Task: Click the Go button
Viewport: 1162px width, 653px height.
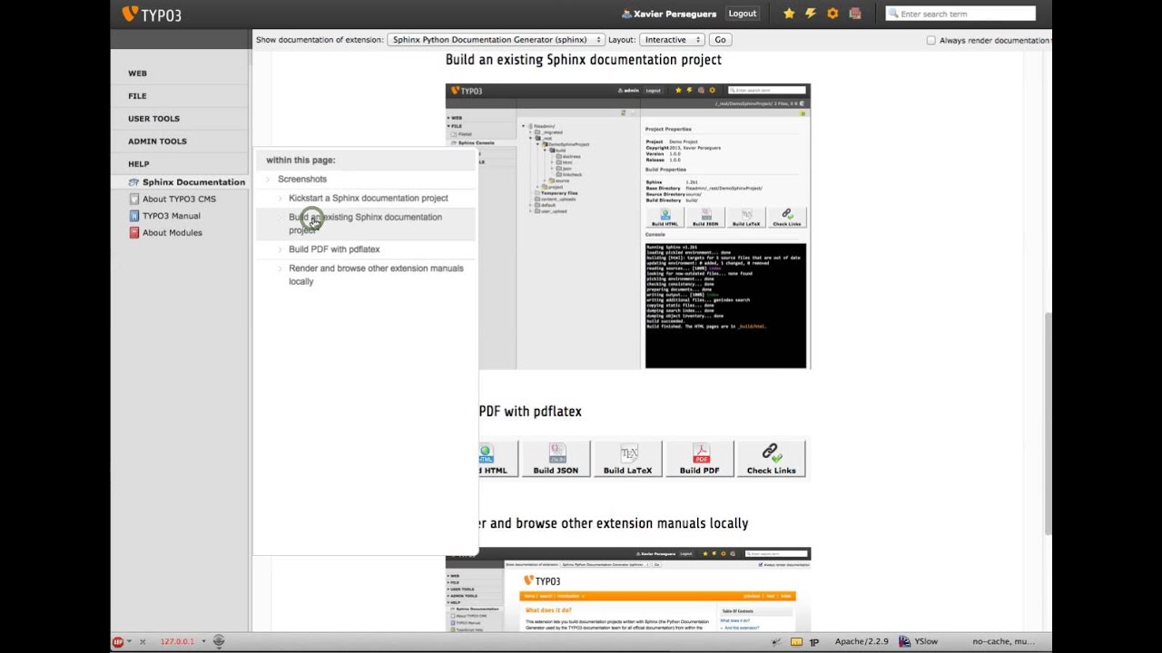Action: point(720,40)
